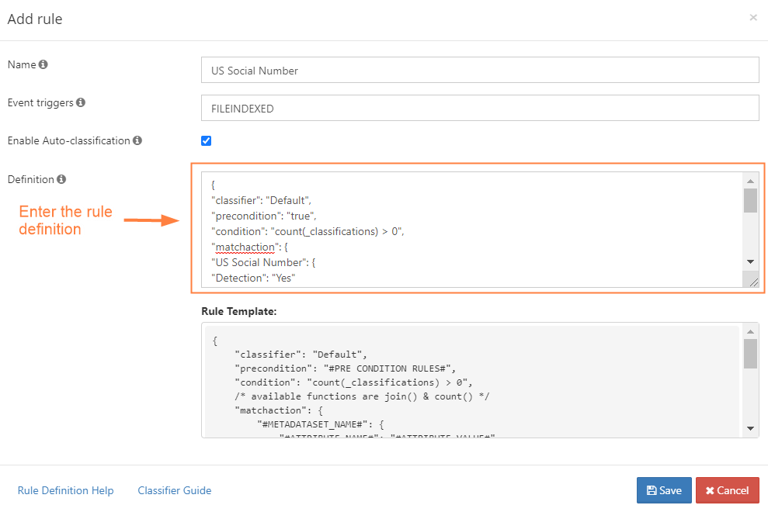768x512 pixels.
Task: Disable the Enable Auto-classification checkbox
Action: coord(206,141)
